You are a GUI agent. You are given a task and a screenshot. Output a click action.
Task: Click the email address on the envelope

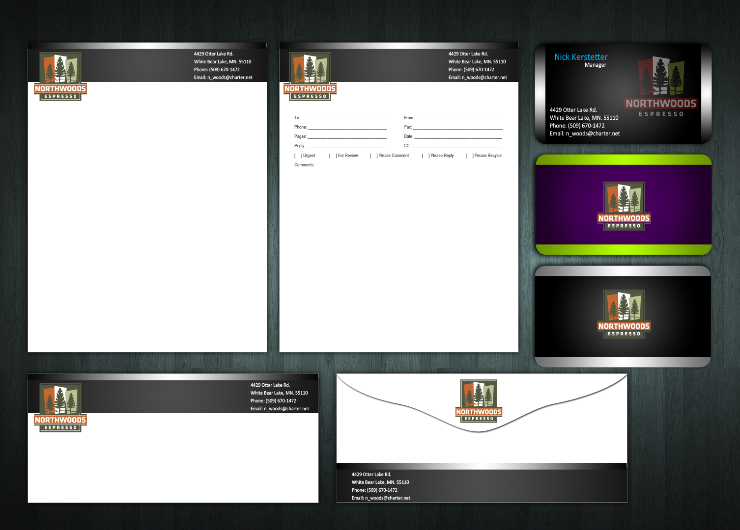[x=387, y=498]
